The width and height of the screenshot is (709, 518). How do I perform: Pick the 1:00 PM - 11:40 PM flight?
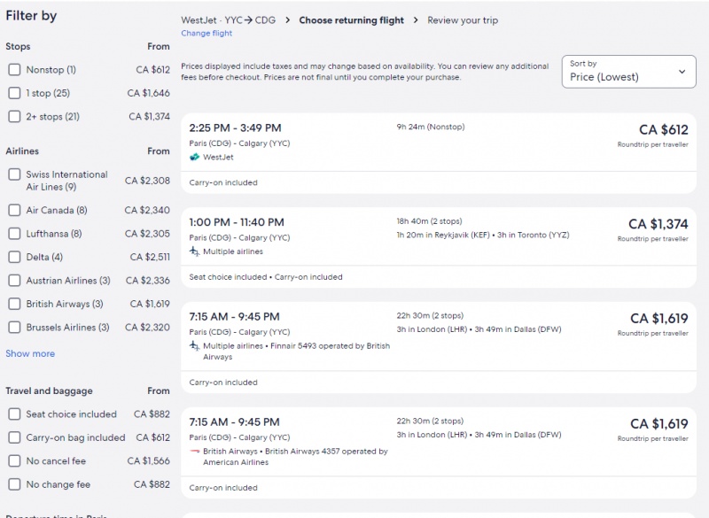pos(439,247)
